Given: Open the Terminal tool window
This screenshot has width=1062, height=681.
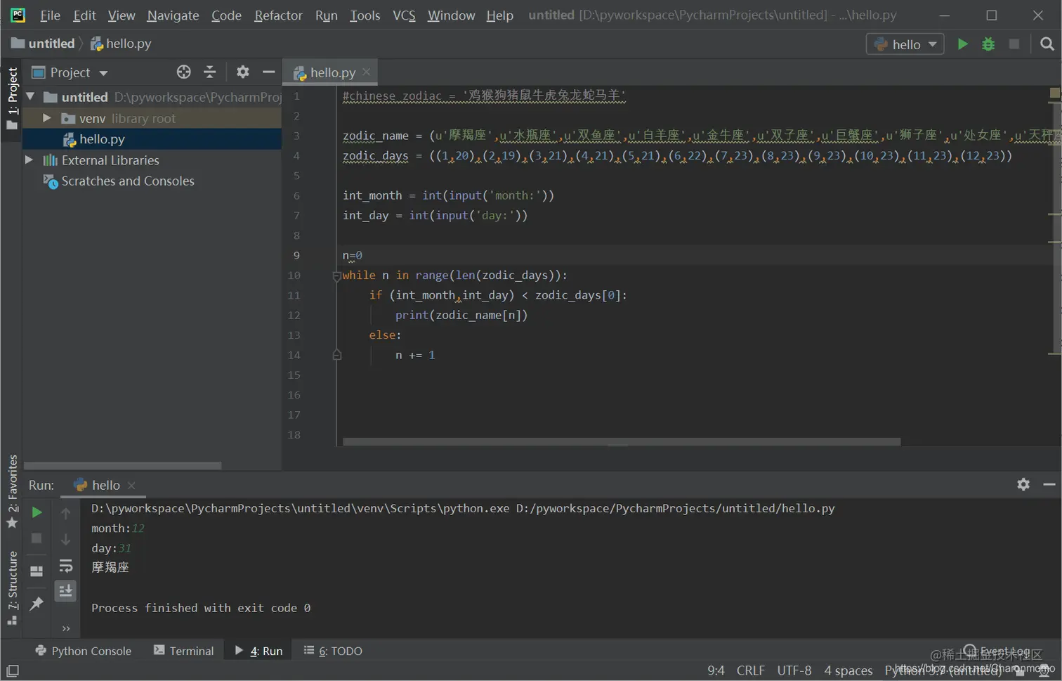Looking at the screenshot, I should [184, 651].
